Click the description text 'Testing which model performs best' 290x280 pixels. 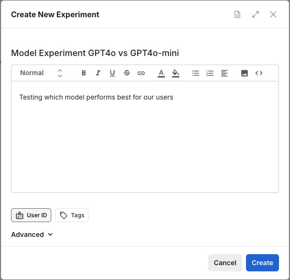pos(75,97)
